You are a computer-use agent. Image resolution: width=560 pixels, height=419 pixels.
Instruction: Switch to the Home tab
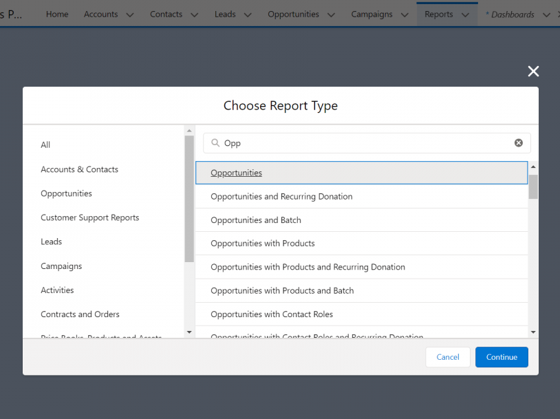tap(57, 14)
